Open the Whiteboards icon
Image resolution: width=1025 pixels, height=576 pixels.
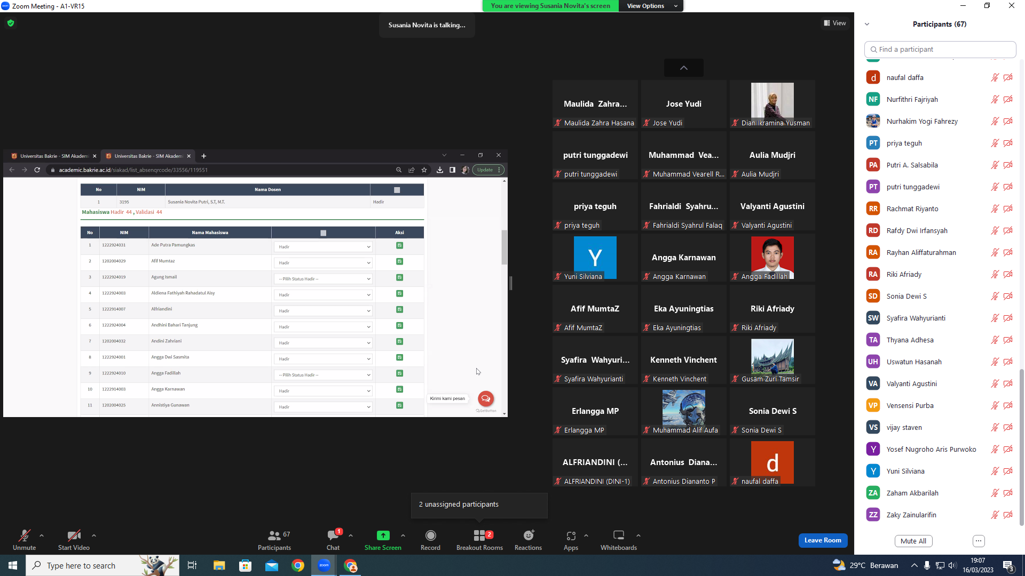(619, 535)
